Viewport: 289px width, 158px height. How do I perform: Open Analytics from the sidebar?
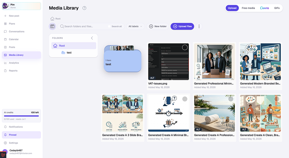click(x=21, y=63)
